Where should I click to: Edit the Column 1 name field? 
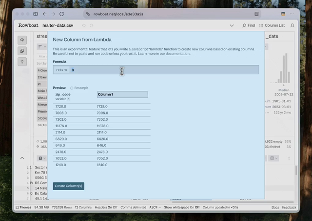[x=122, y=94]
